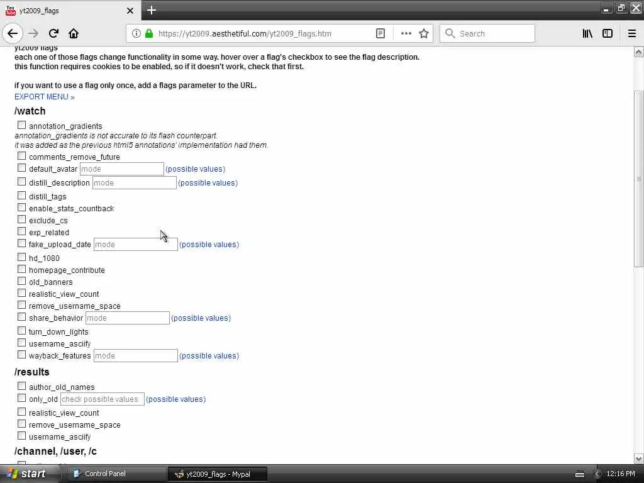Click the address bar URL

tap(245, 34)
